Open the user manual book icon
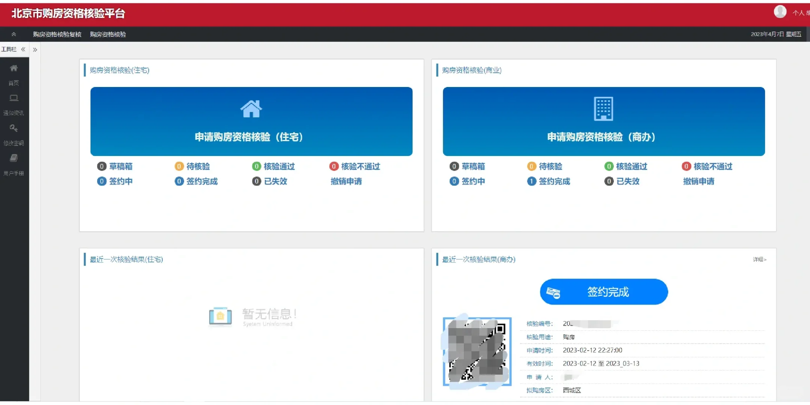The height and width of the screenshot is (405, 810). [x=13, y=158]
